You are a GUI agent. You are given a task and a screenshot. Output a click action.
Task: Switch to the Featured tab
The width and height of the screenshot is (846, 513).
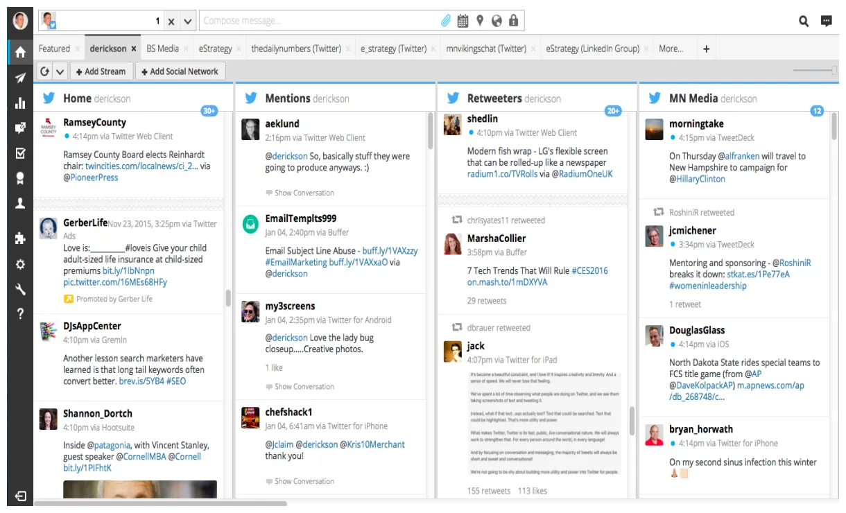(55, 48)
